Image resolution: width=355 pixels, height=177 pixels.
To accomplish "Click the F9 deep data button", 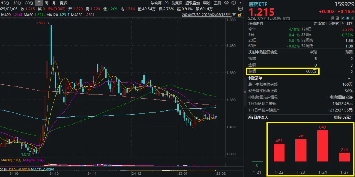I will [x=166, y=3].
